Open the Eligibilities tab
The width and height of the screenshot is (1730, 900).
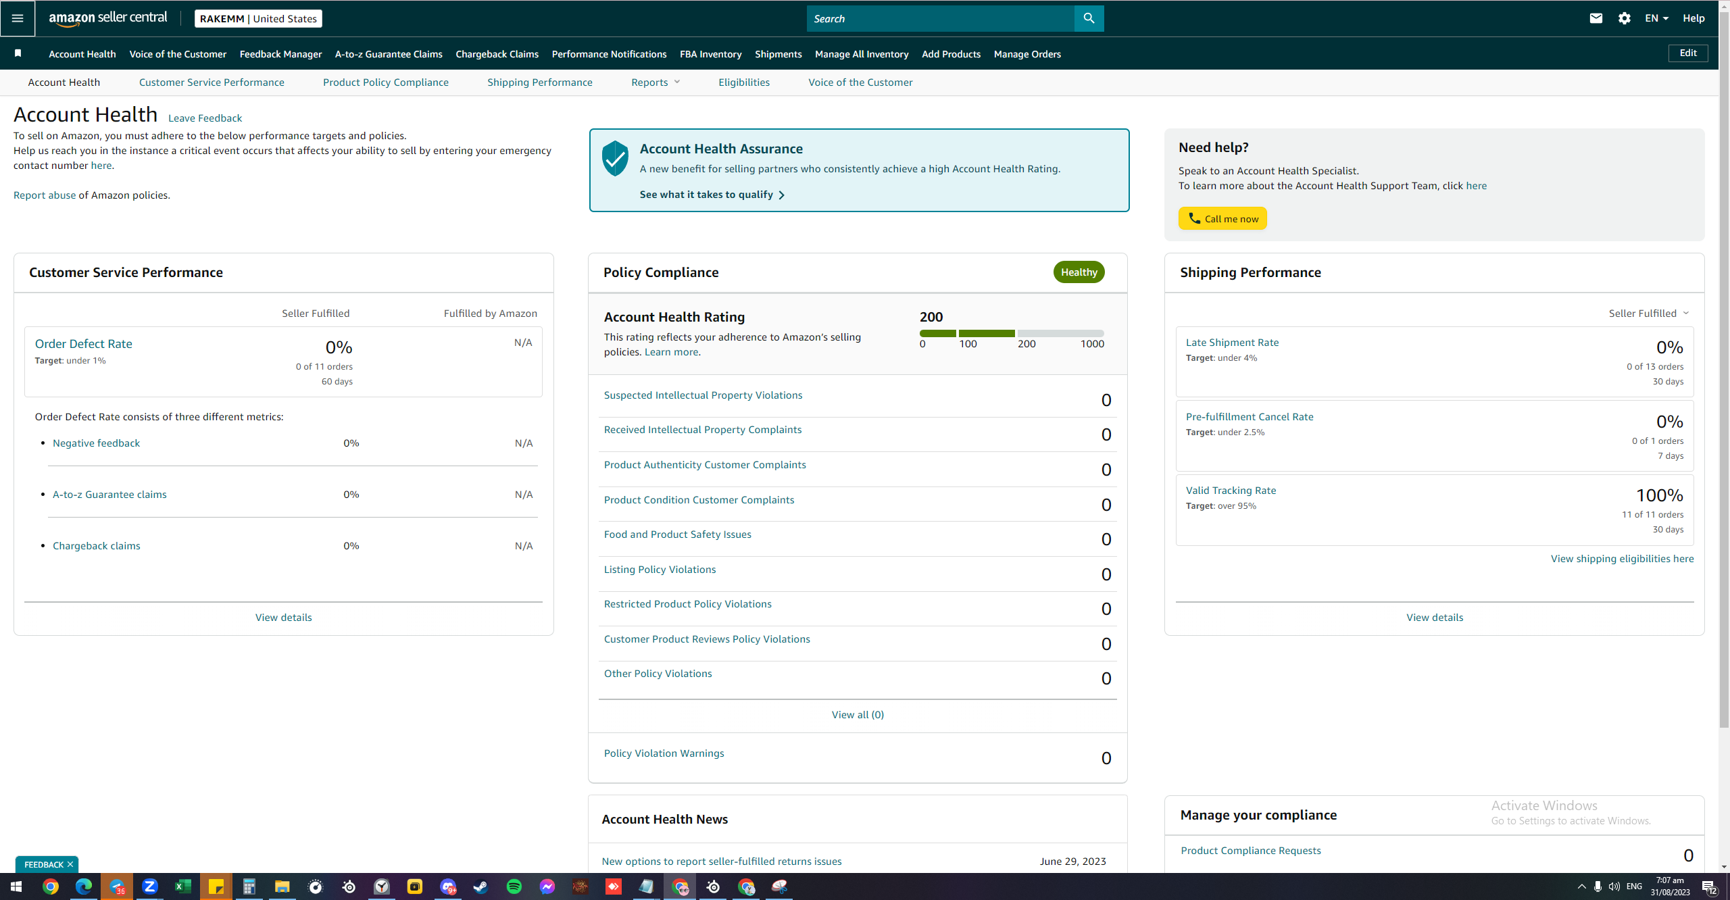pyautogui.click(x=744, y=82)
